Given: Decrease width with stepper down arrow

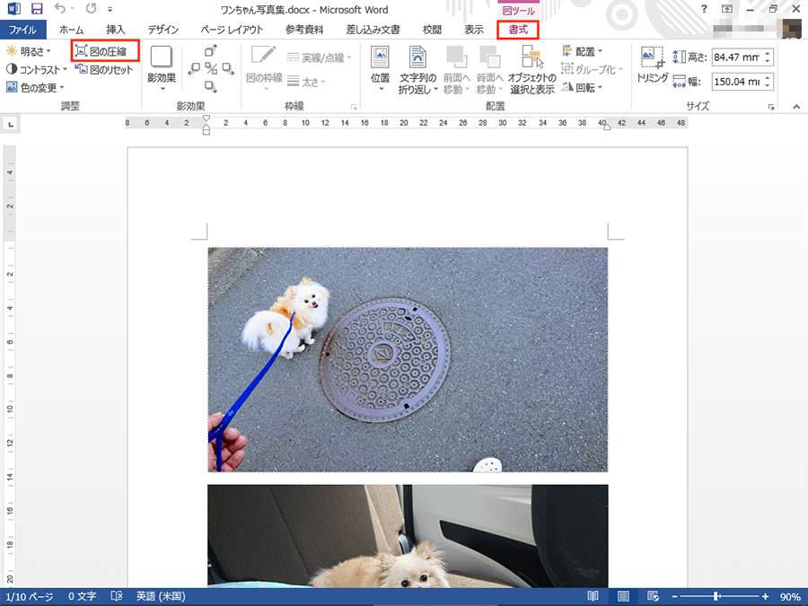Looking at the screenshot, I should 768,85.
